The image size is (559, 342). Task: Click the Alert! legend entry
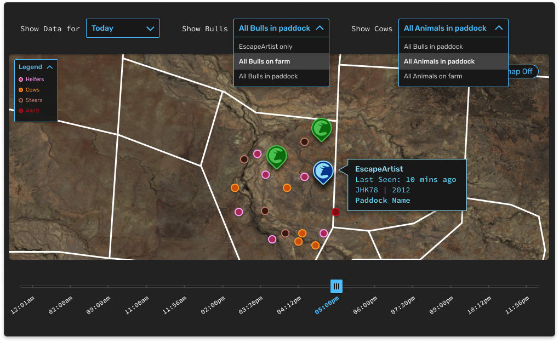coord(29,111)
